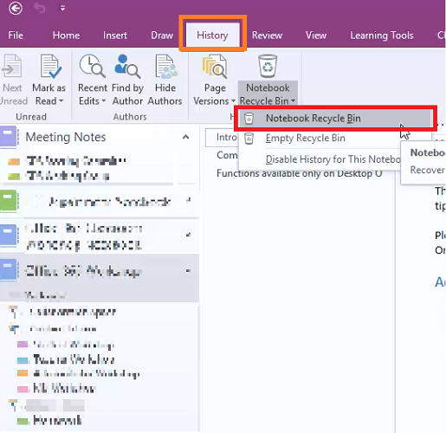Collapse the selected notebook's arrow
The image size is (446, 433).
188,271
